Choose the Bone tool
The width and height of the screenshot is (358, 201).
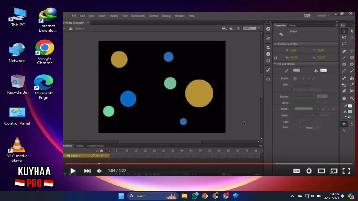coord(344,78)
